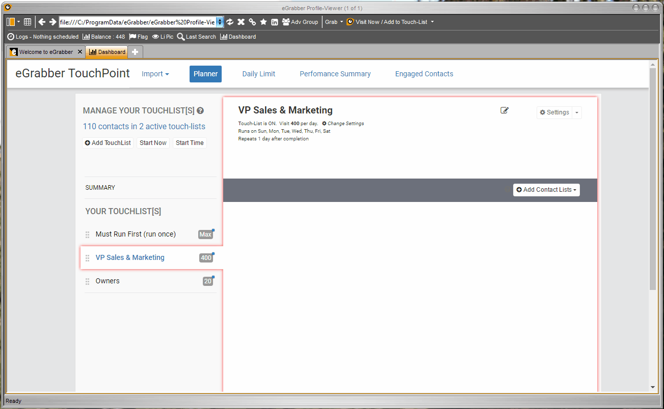The width and height of the screenshot is (664, 409).
Task: Open the Daily Limit page
Action: tap(259, 74)
